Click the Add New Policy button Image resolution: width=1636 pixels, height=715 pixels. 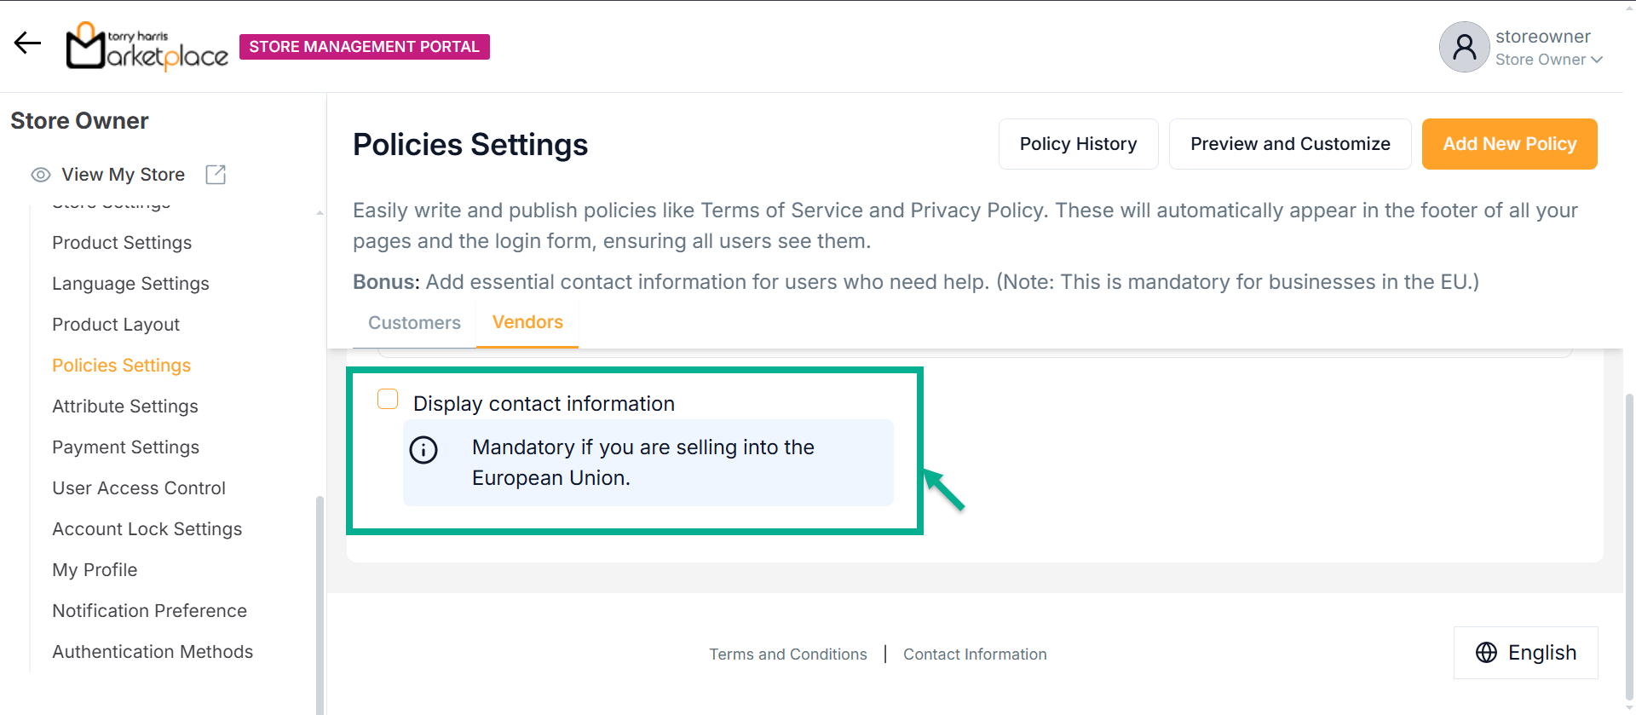click(1509, 144)
